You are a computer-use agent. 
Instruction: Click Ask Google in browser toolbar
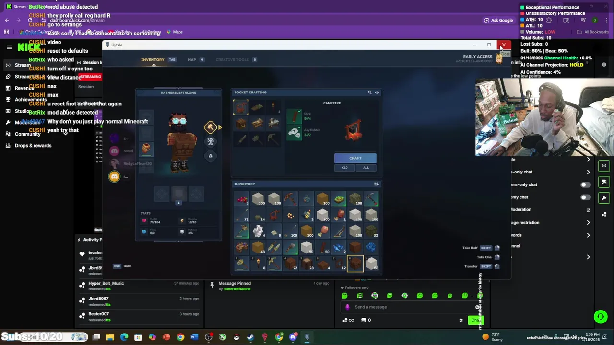(499, 20)
